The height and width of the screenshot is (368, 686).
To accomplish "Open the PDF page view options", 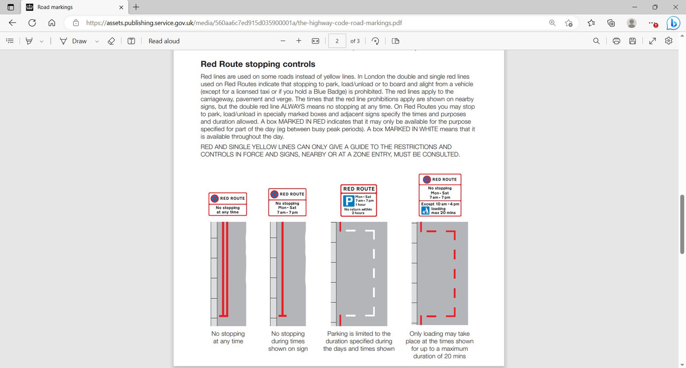I will click(x=396, y=41).
